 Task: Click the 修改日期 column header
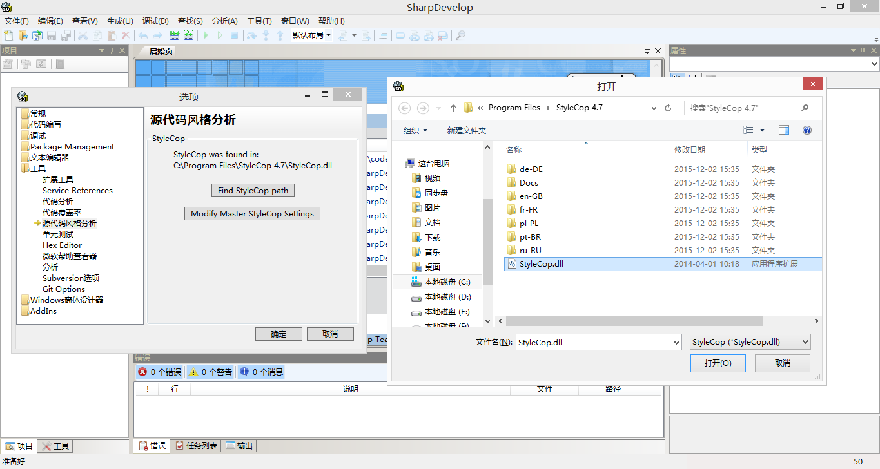690,149
